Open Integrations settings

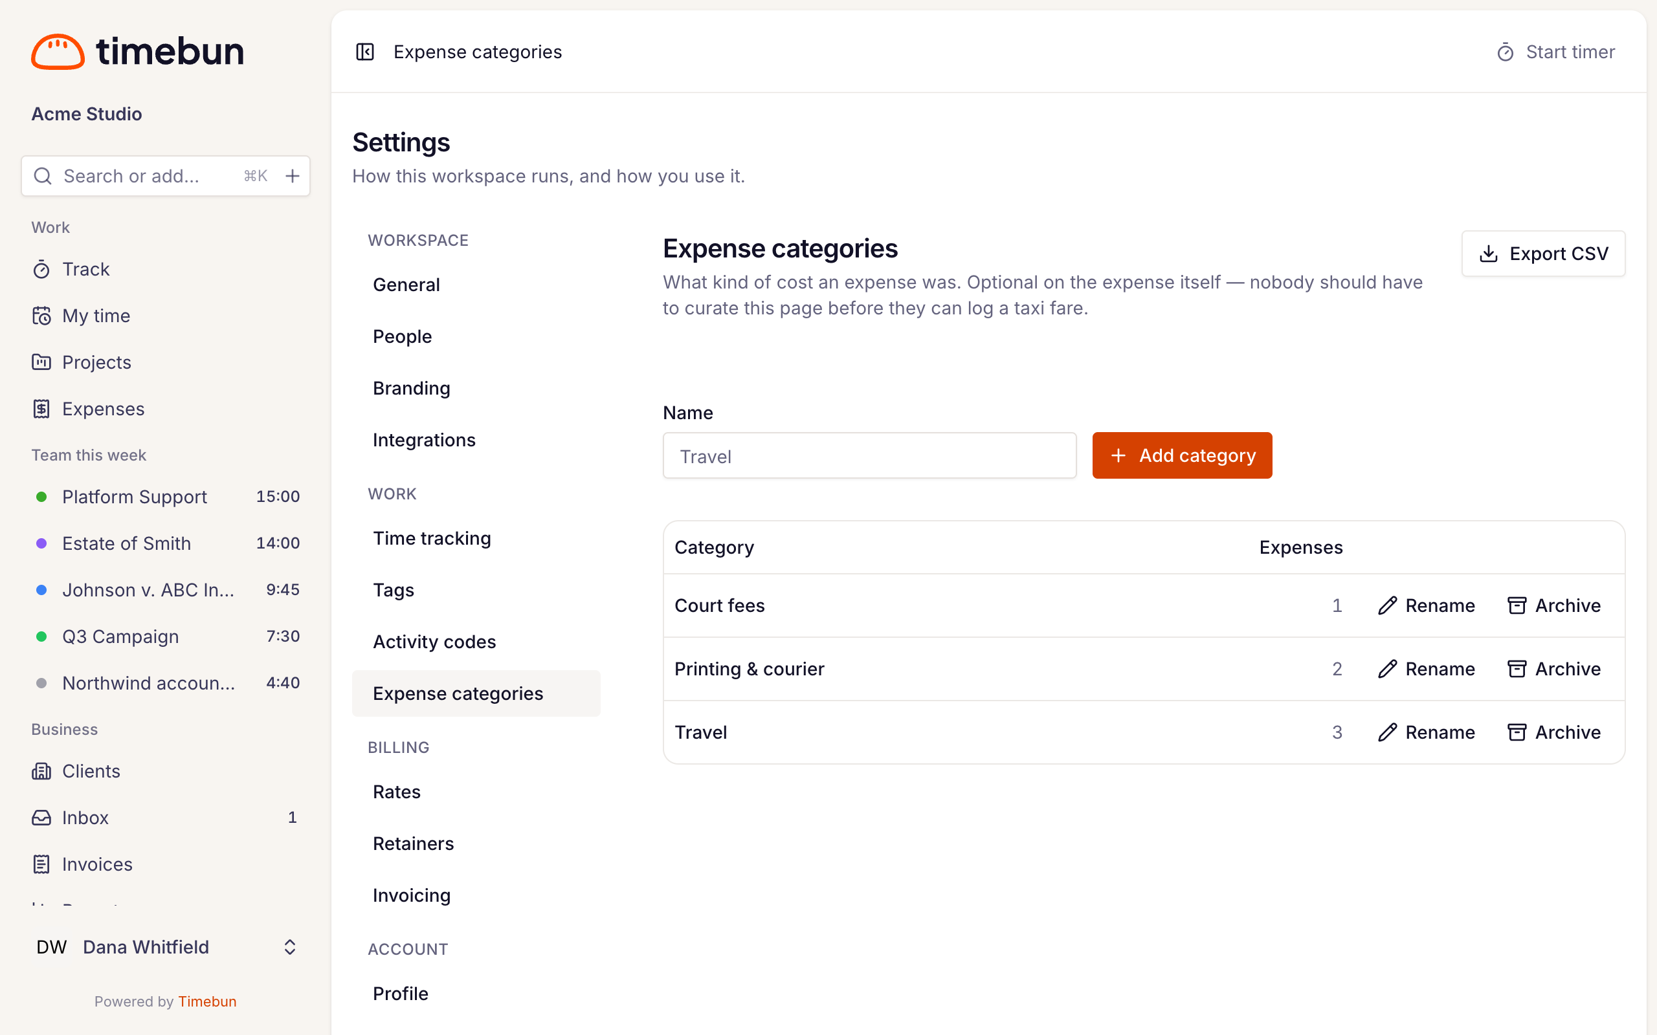pyautogui.click(x=476, y=440)
